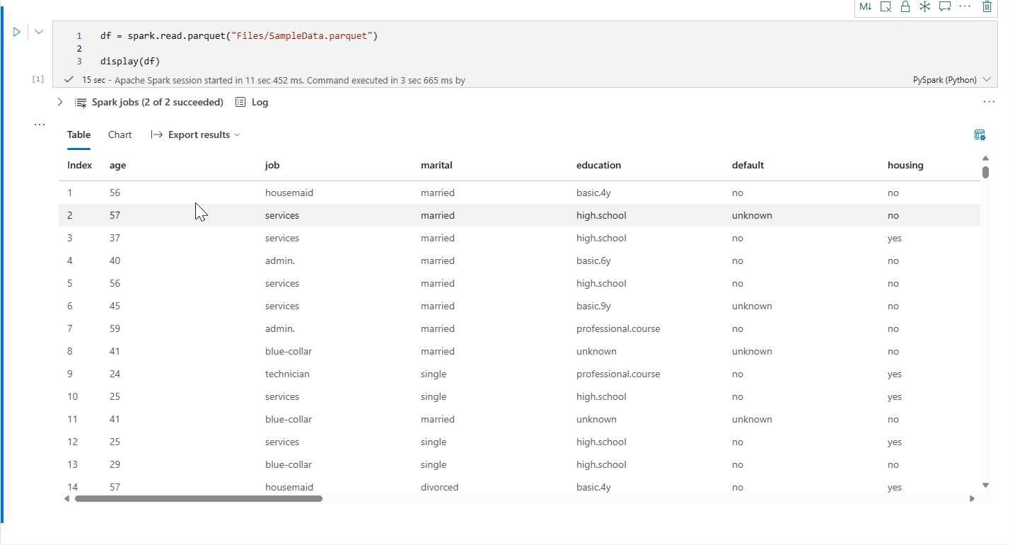Run the code cell
The image size is (1010, 545).
(x=17, y=32)
